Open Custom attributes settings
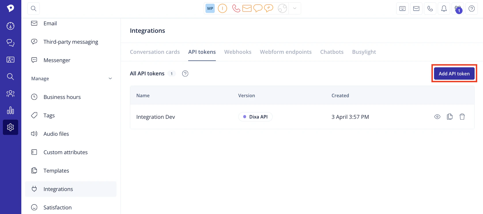Viewport: 483px width, 214px height. (x=71, y=152)
